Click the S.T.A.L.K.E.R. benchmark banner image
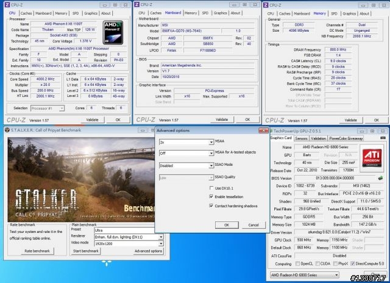Image resolution: width=390 pixels, height=283 pixels. tap(81, 179)
